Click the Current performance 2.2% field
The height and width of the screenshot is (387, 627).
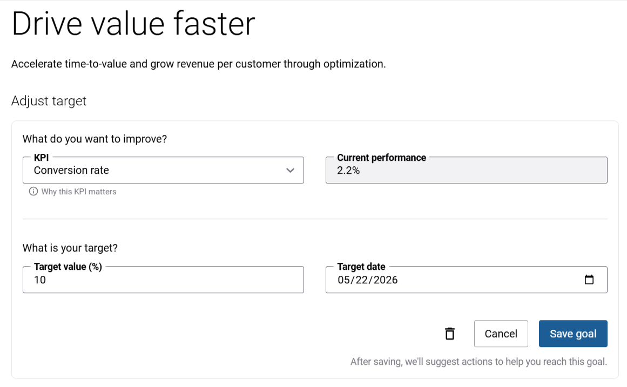click(x=466, y=171)
